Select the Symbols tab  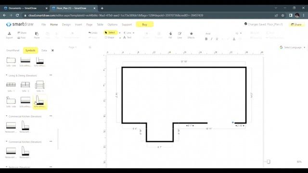30,50
